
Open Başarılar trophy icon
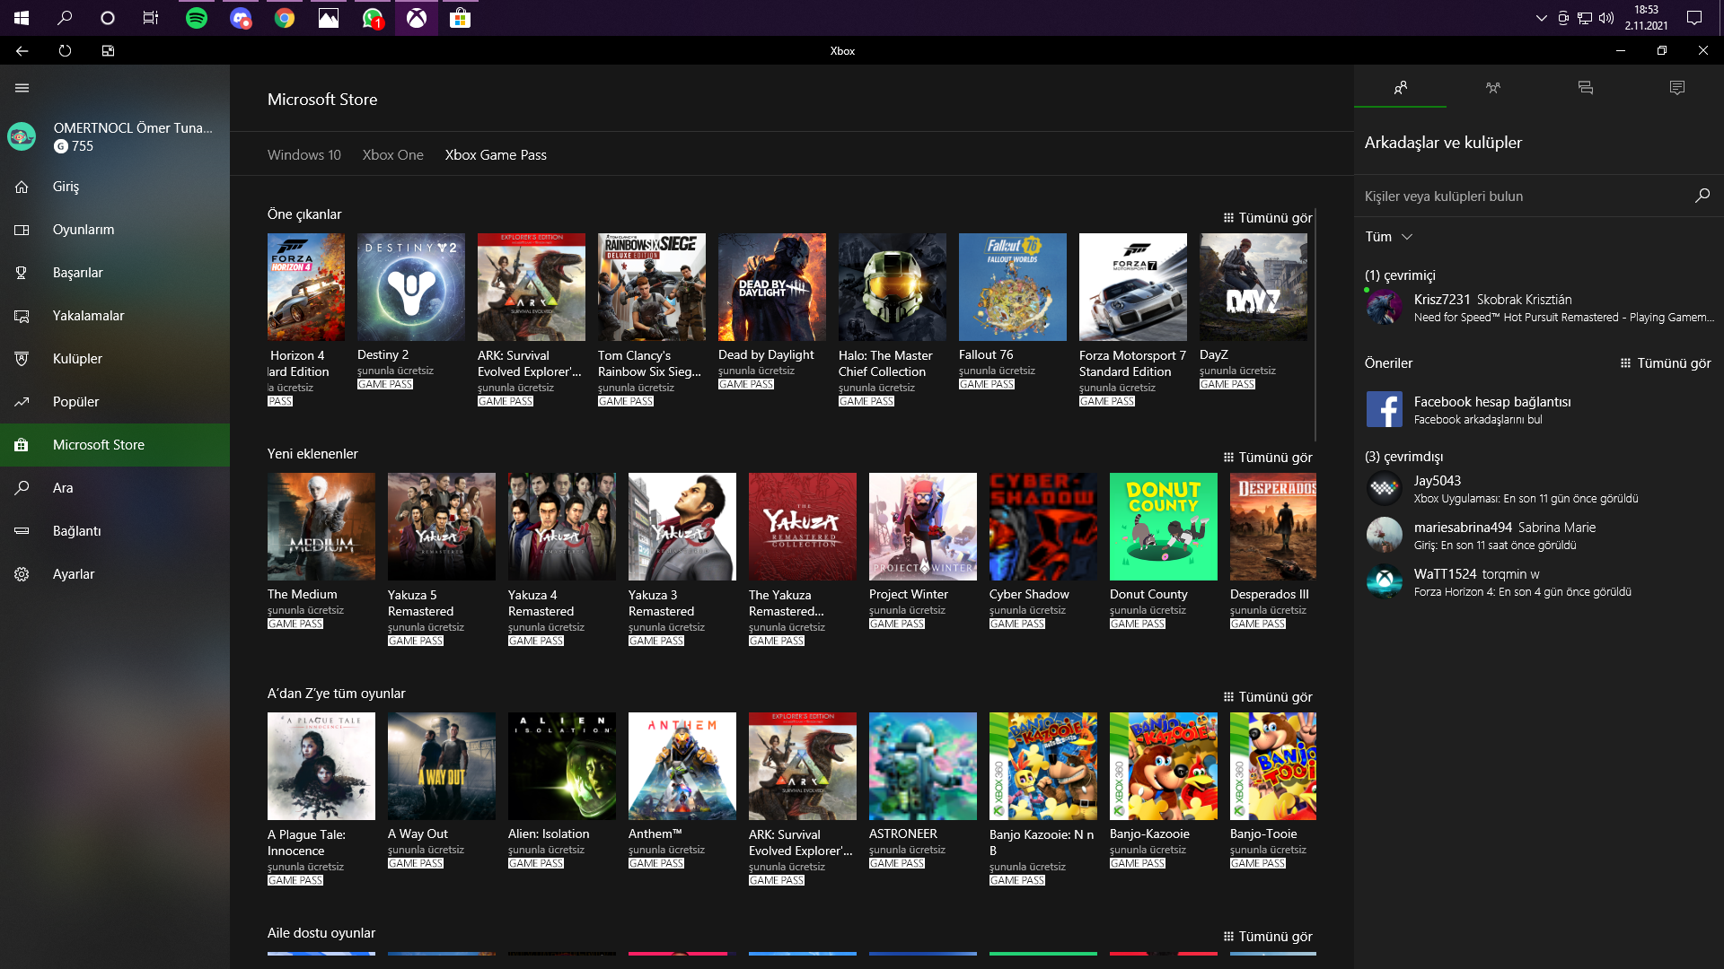(x=22, y=273)
